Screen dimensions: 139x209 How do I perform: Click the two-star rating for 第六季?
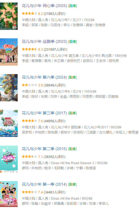pyautogui.click(x=29, y=85)
